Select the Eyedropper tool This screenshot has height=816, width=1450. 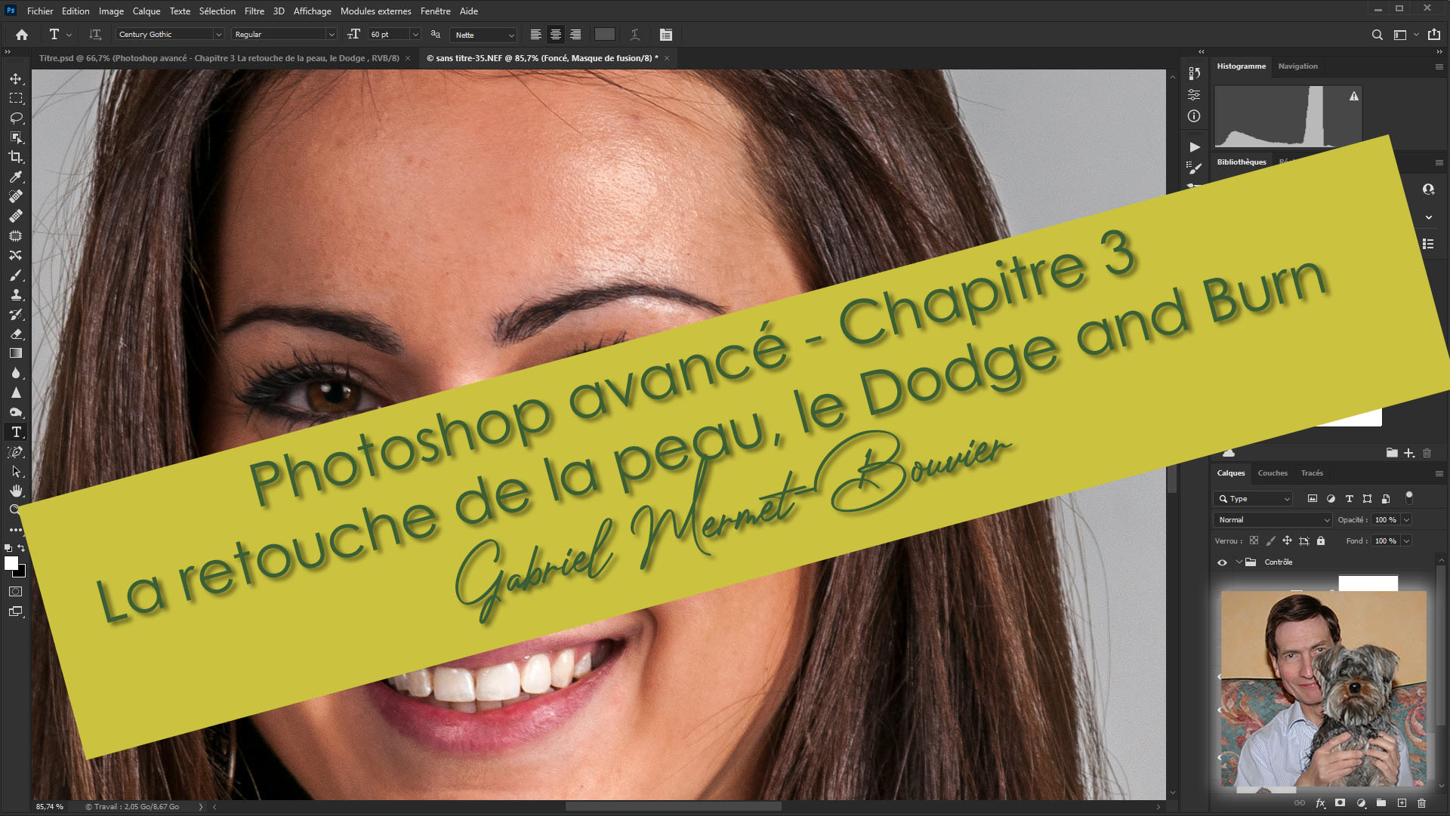pyautogui.click(x=16, y=177)
